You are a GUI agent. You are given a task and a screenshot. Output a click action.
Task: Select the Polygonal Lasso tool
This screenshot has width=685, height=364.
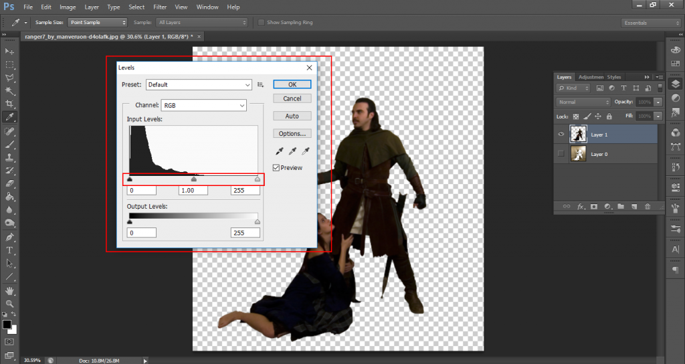click(9, 78)
